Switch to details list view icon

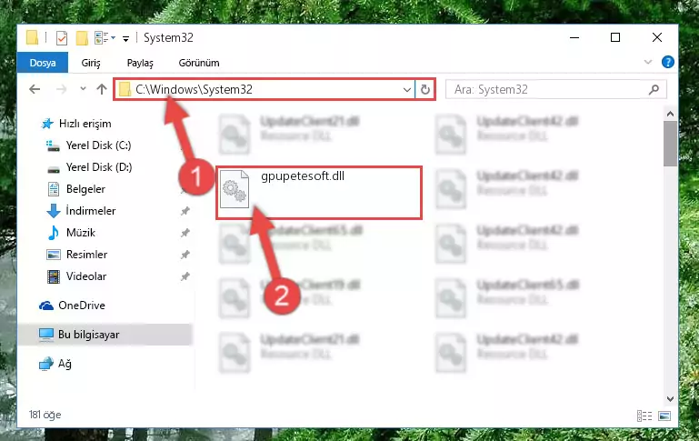click(x=644, y=416)
